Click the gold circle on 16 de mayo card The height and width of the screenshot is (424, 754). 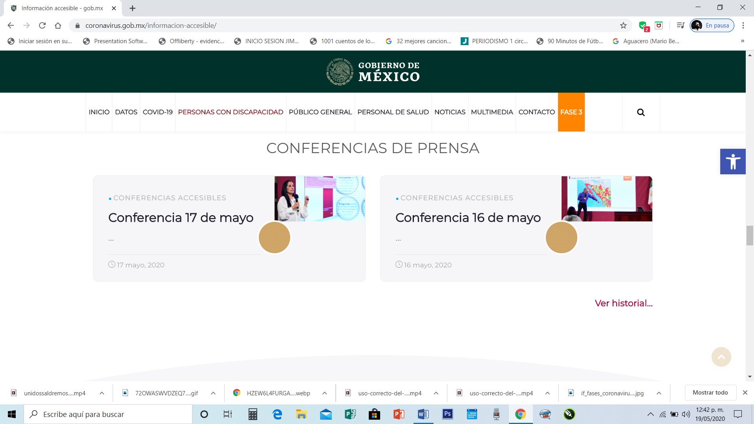point(562,238)
